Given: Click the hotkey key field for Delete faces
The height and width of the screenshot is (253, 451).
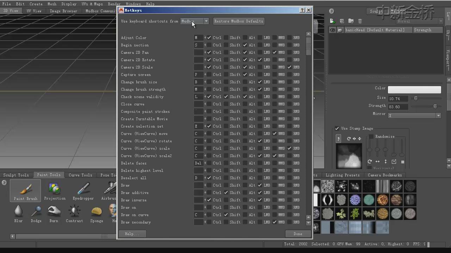Looking at the screenshot, I should [198, 163].
